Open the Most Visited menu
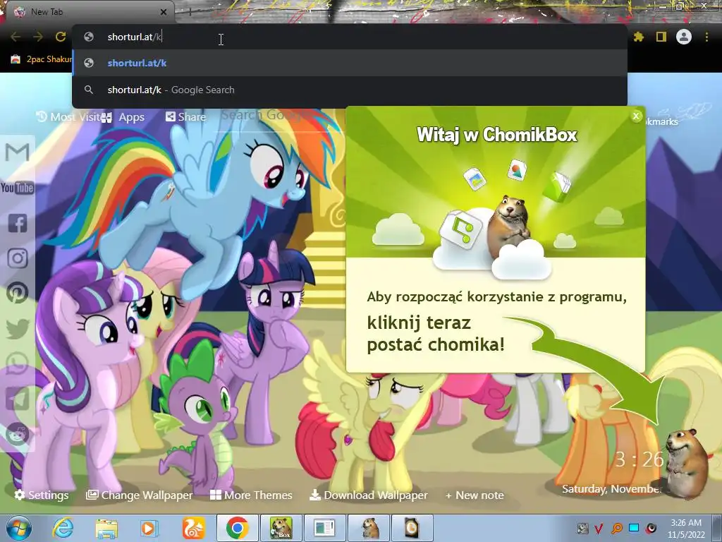Viewport: 722px width, 542px height. (68, 117)
